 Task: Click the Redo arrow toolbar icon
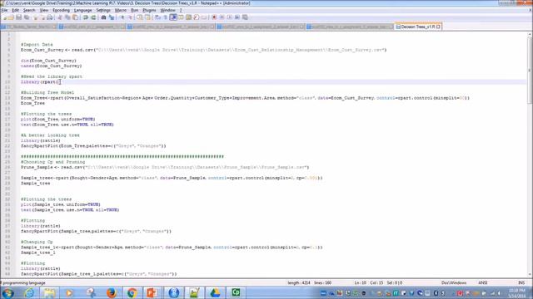pyautogui.click(x=93, y=17)
